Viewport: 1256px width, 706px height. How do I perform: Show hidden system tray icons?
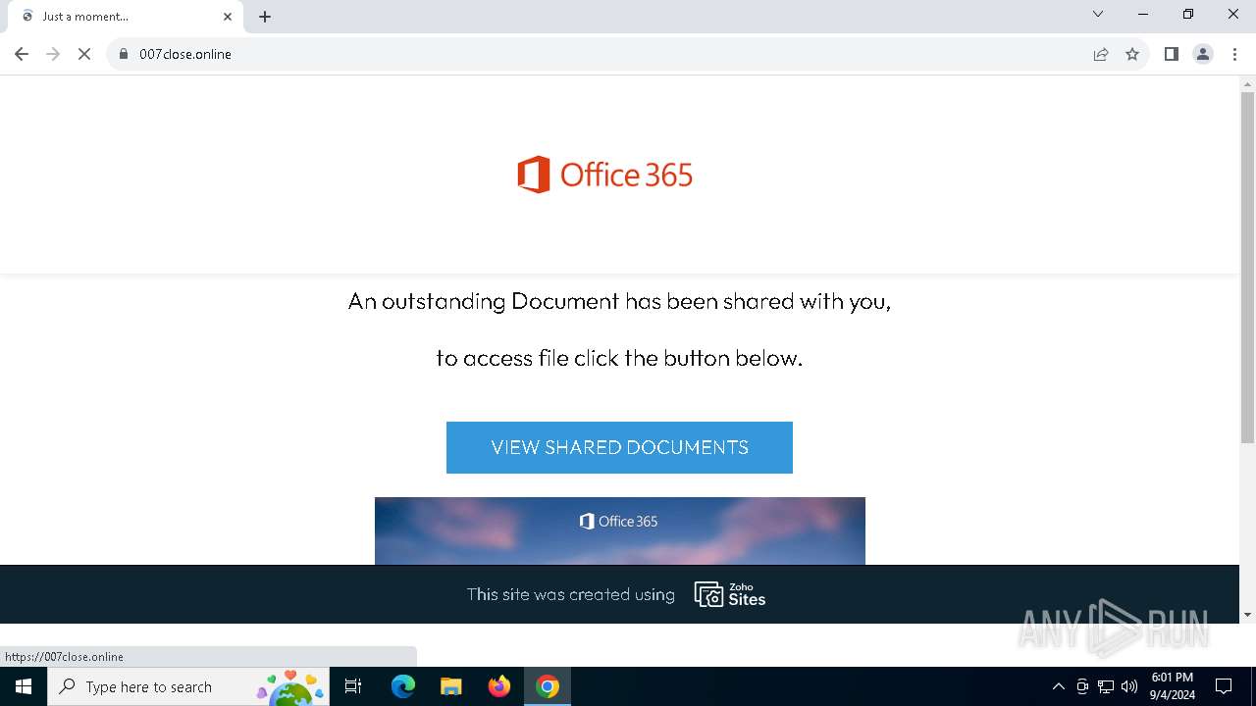[1058, 686]
